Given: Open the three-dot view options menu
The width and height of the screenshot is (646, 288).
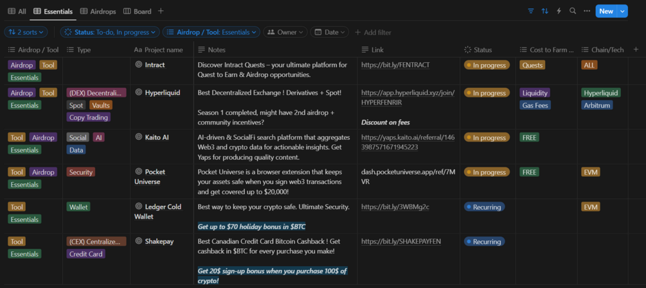Looking at the screenshot, I should click(586, 11).
